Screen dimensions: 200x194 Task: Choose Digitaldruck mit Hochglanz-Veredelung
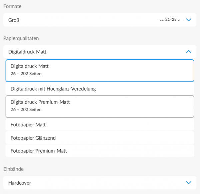tap(100, 89)
